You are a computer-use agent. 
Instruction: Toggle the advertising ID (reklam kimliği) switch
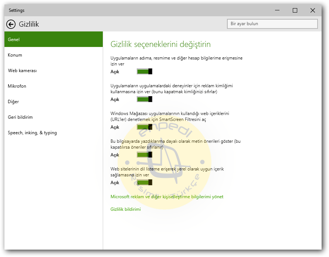[145, 99]
